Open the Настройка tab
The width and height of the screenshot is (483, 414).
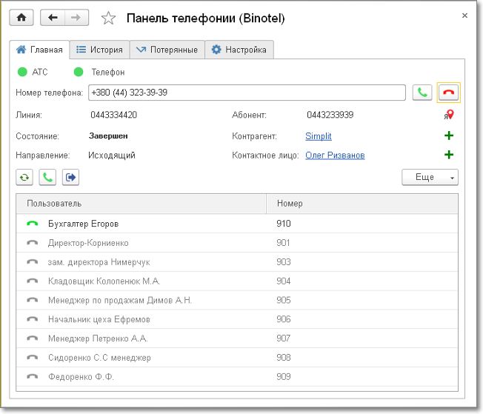point(239,50)
